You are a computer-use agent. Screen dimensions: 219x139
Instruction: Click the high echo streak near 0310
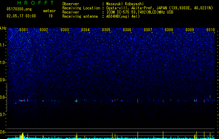click(x=210, y=97)
